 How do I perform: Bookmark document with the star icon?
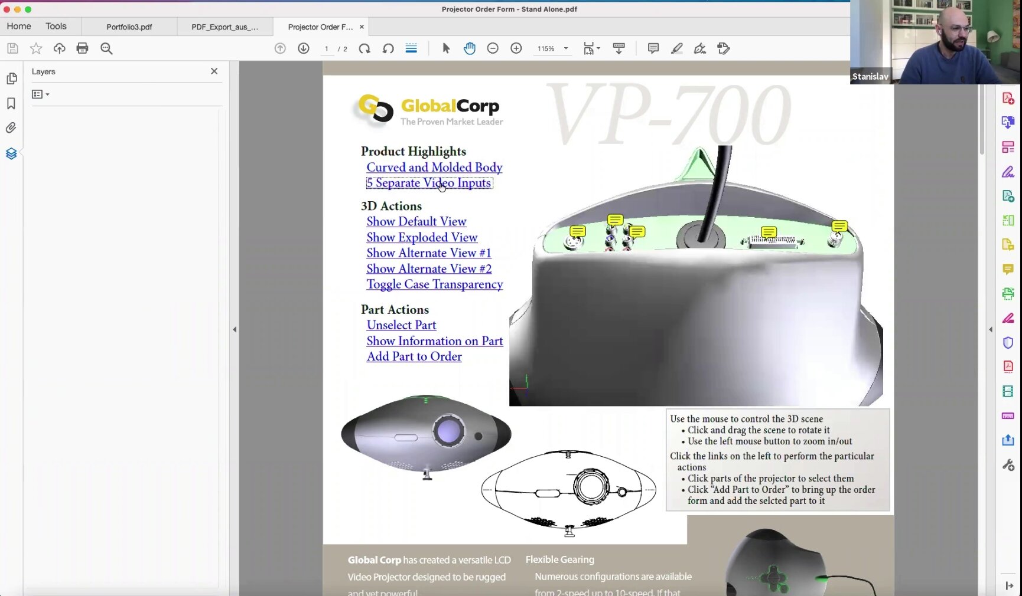click(x=36, y=48)
